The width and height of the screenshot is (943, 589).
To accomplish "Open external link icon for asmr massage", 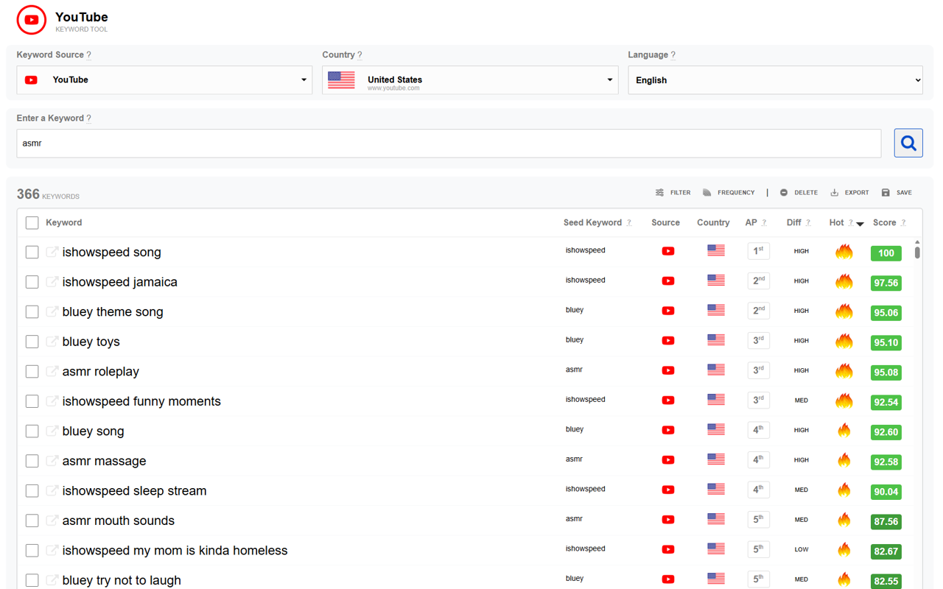I will [x=52, y=460].
